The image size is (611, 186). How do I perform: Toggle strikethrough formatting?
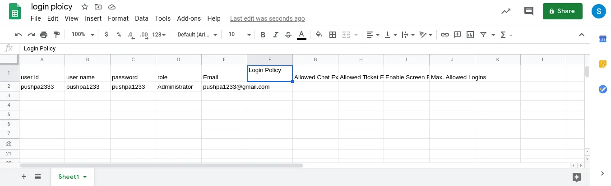pos(288,35)
